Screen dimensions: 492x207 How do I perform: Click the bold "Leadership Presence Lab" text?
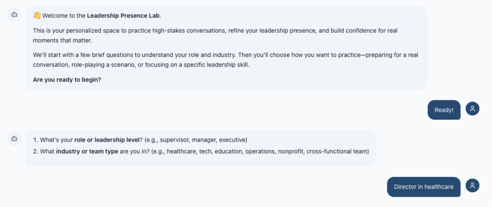click(x=123, y=16)
